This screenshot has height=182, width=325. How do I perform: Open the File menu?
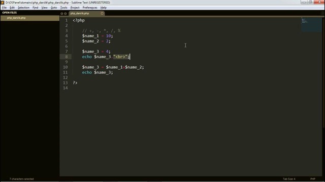tap(4, 8)
